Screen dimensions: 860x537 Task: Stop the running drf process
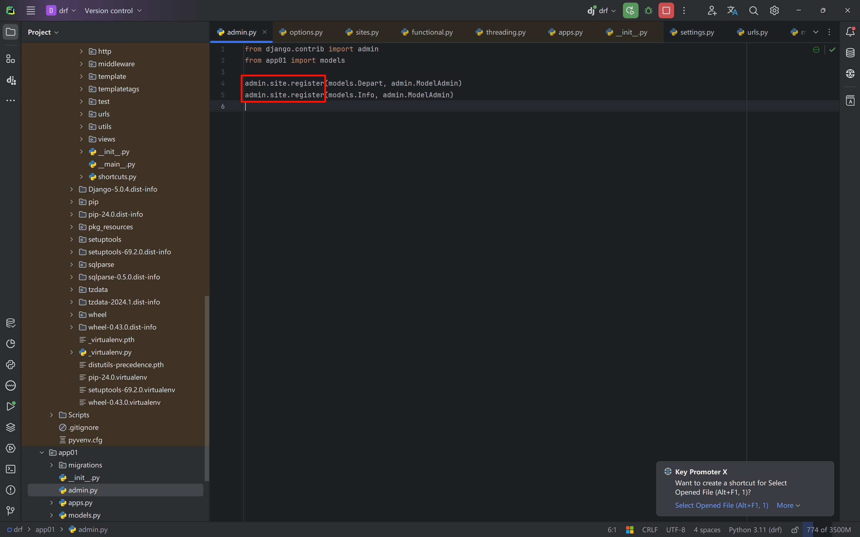666,11
